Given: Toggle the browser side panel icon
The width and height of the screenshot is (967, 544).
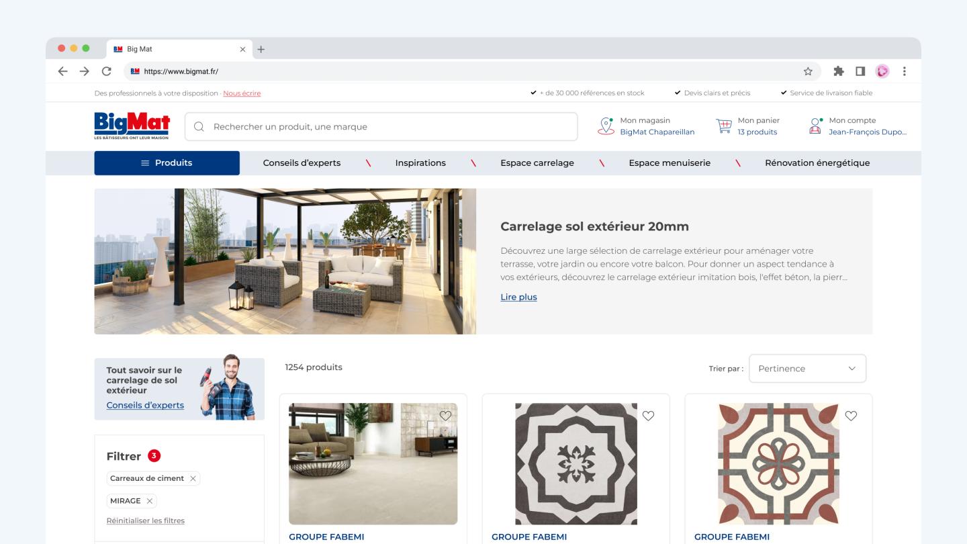Looking at the screenshot, I should tap(860, 71).
